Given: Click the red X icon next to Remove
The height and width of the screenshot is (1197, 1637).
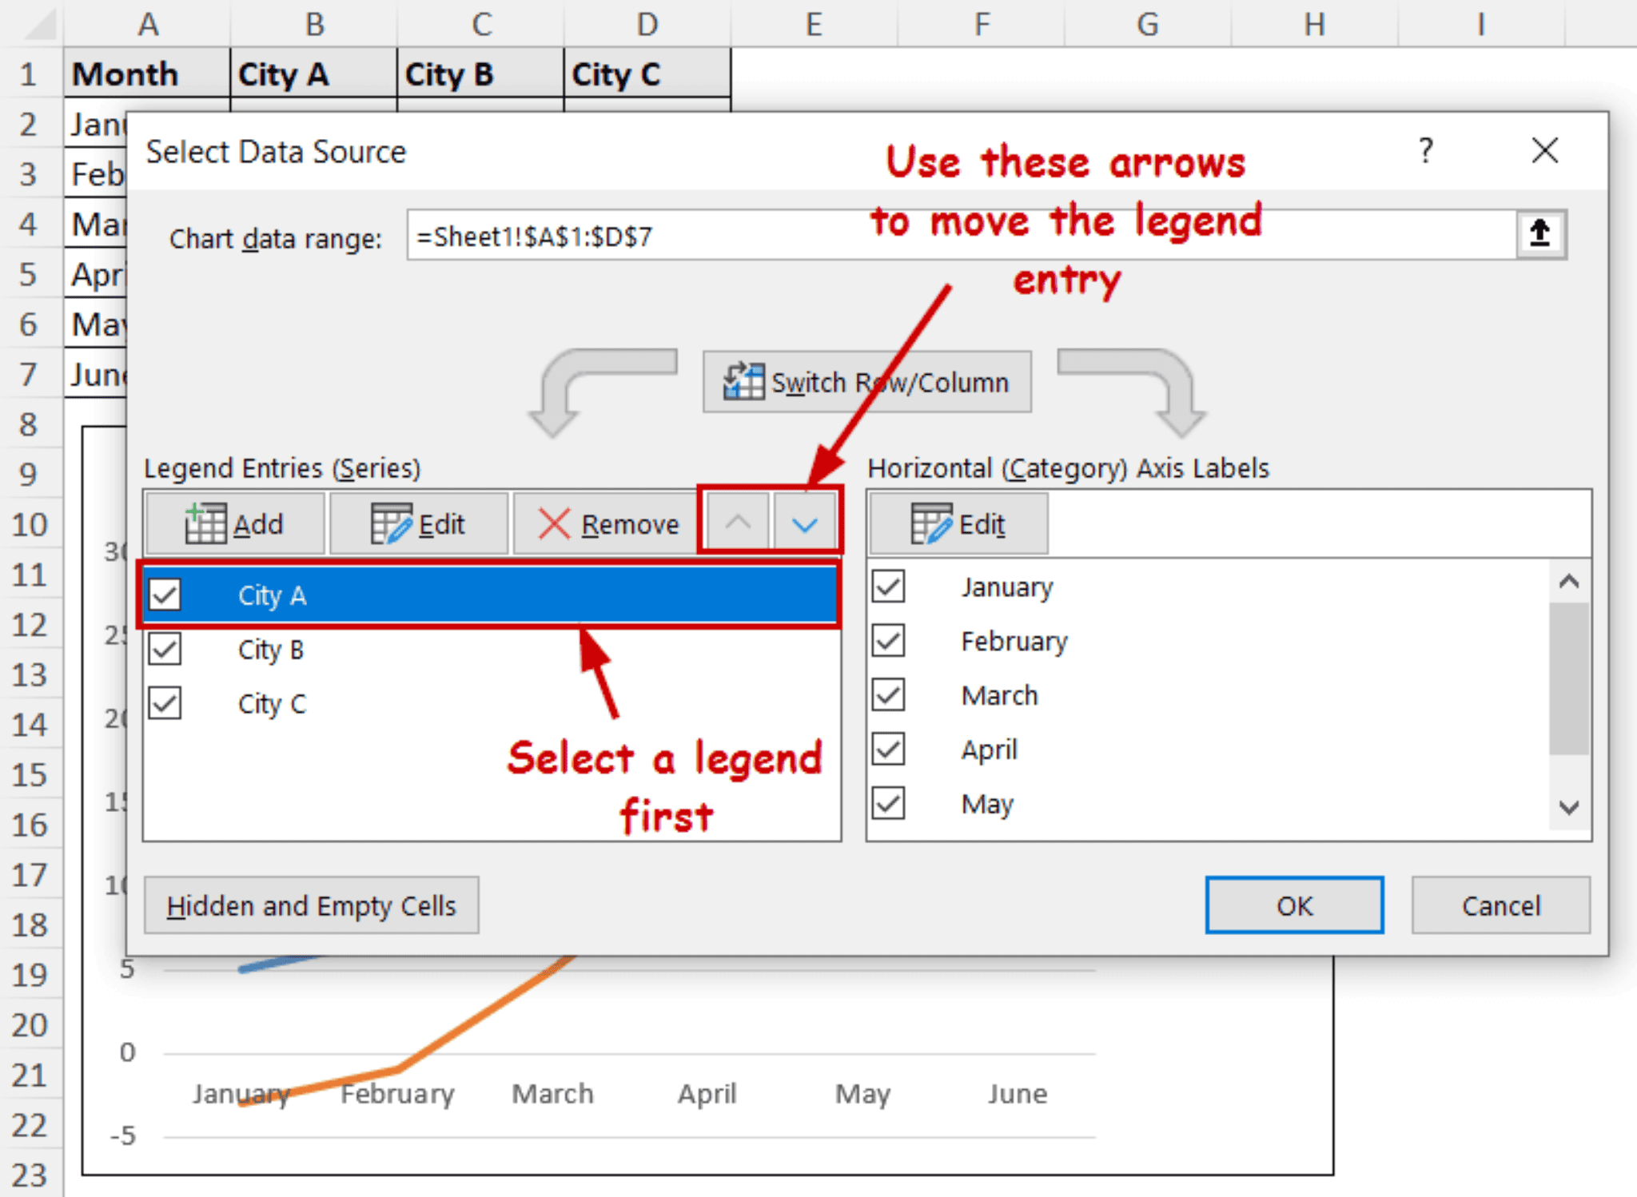Looking at the screenshot, I should (x=556, y=523).
